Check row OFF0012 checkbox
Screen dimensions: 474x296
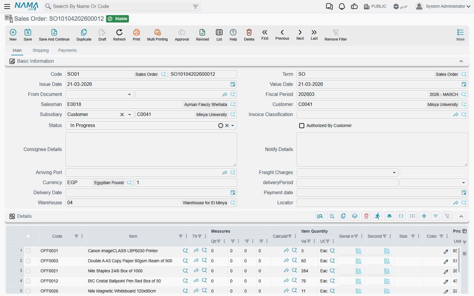pyautogui.click(x=28, y=281)
